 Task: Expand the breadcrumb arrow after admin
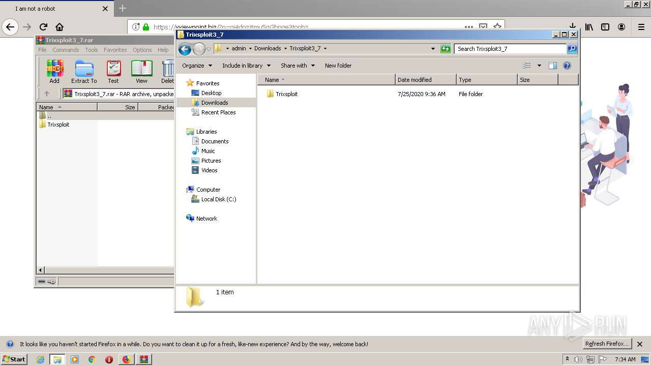point(250,49)
